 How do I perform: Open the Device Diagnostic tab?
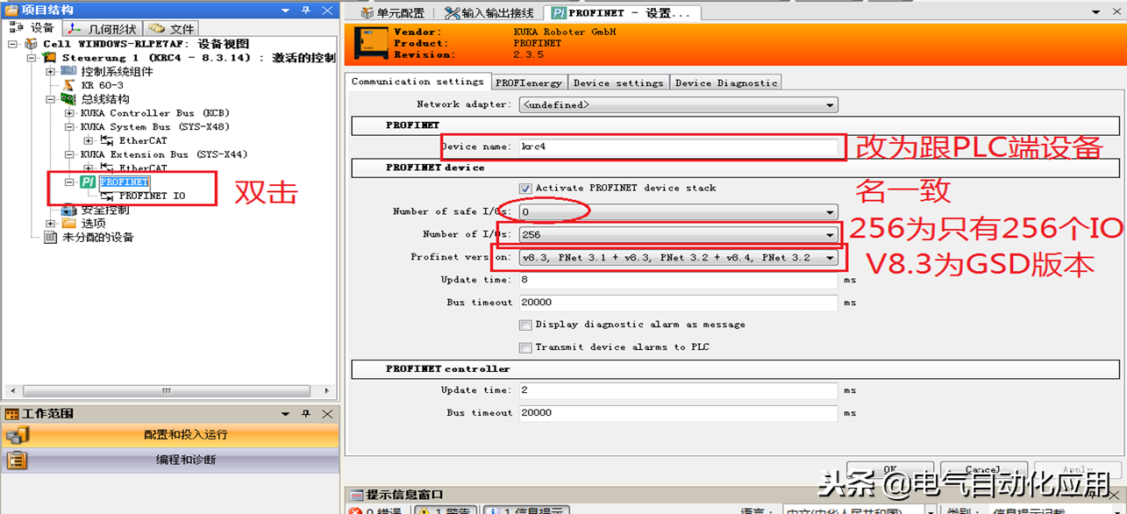click(x=725, y=82)
